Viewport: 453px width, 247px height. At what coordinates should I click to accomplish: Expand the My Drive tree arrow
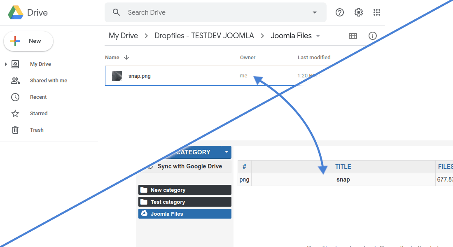tap(6, 64)
